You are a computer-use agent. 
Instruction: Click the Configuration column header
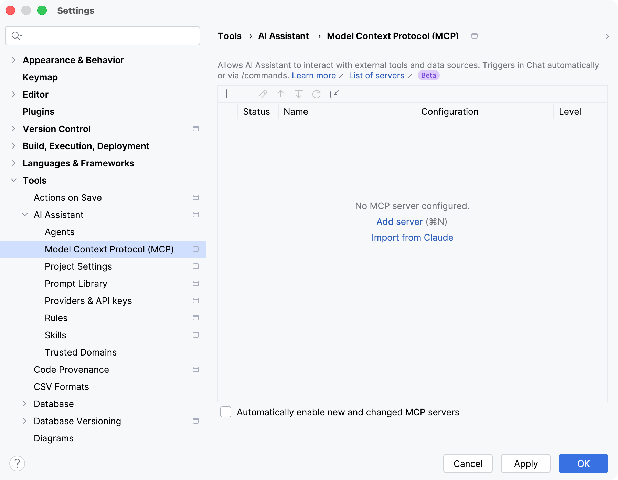click(484, 112)
